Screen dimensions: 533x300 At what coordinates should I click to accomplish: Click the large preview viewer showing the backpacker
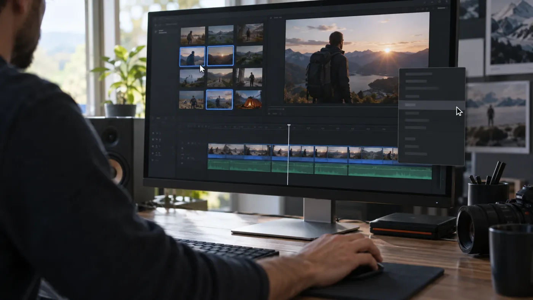point(357,58)
